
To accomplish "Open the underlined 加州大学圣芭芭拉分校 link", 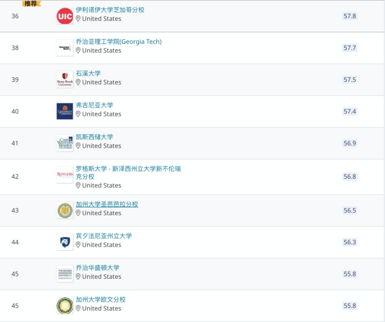I will coord(107,204).
